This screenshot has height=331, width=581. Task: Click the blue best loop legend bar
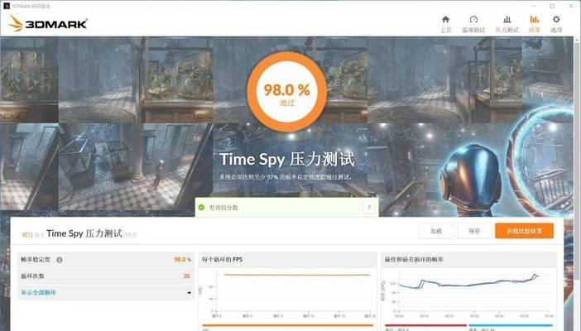pyautogui.click(x=510, y=325)
